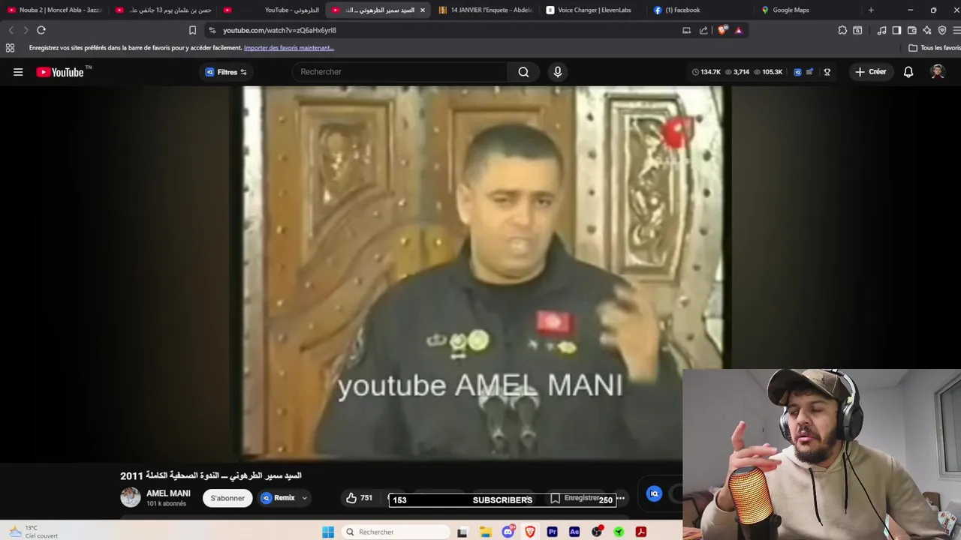Open the Brave Wallet icon
This screenshot has width=961, height=540.
pos(911,30)
